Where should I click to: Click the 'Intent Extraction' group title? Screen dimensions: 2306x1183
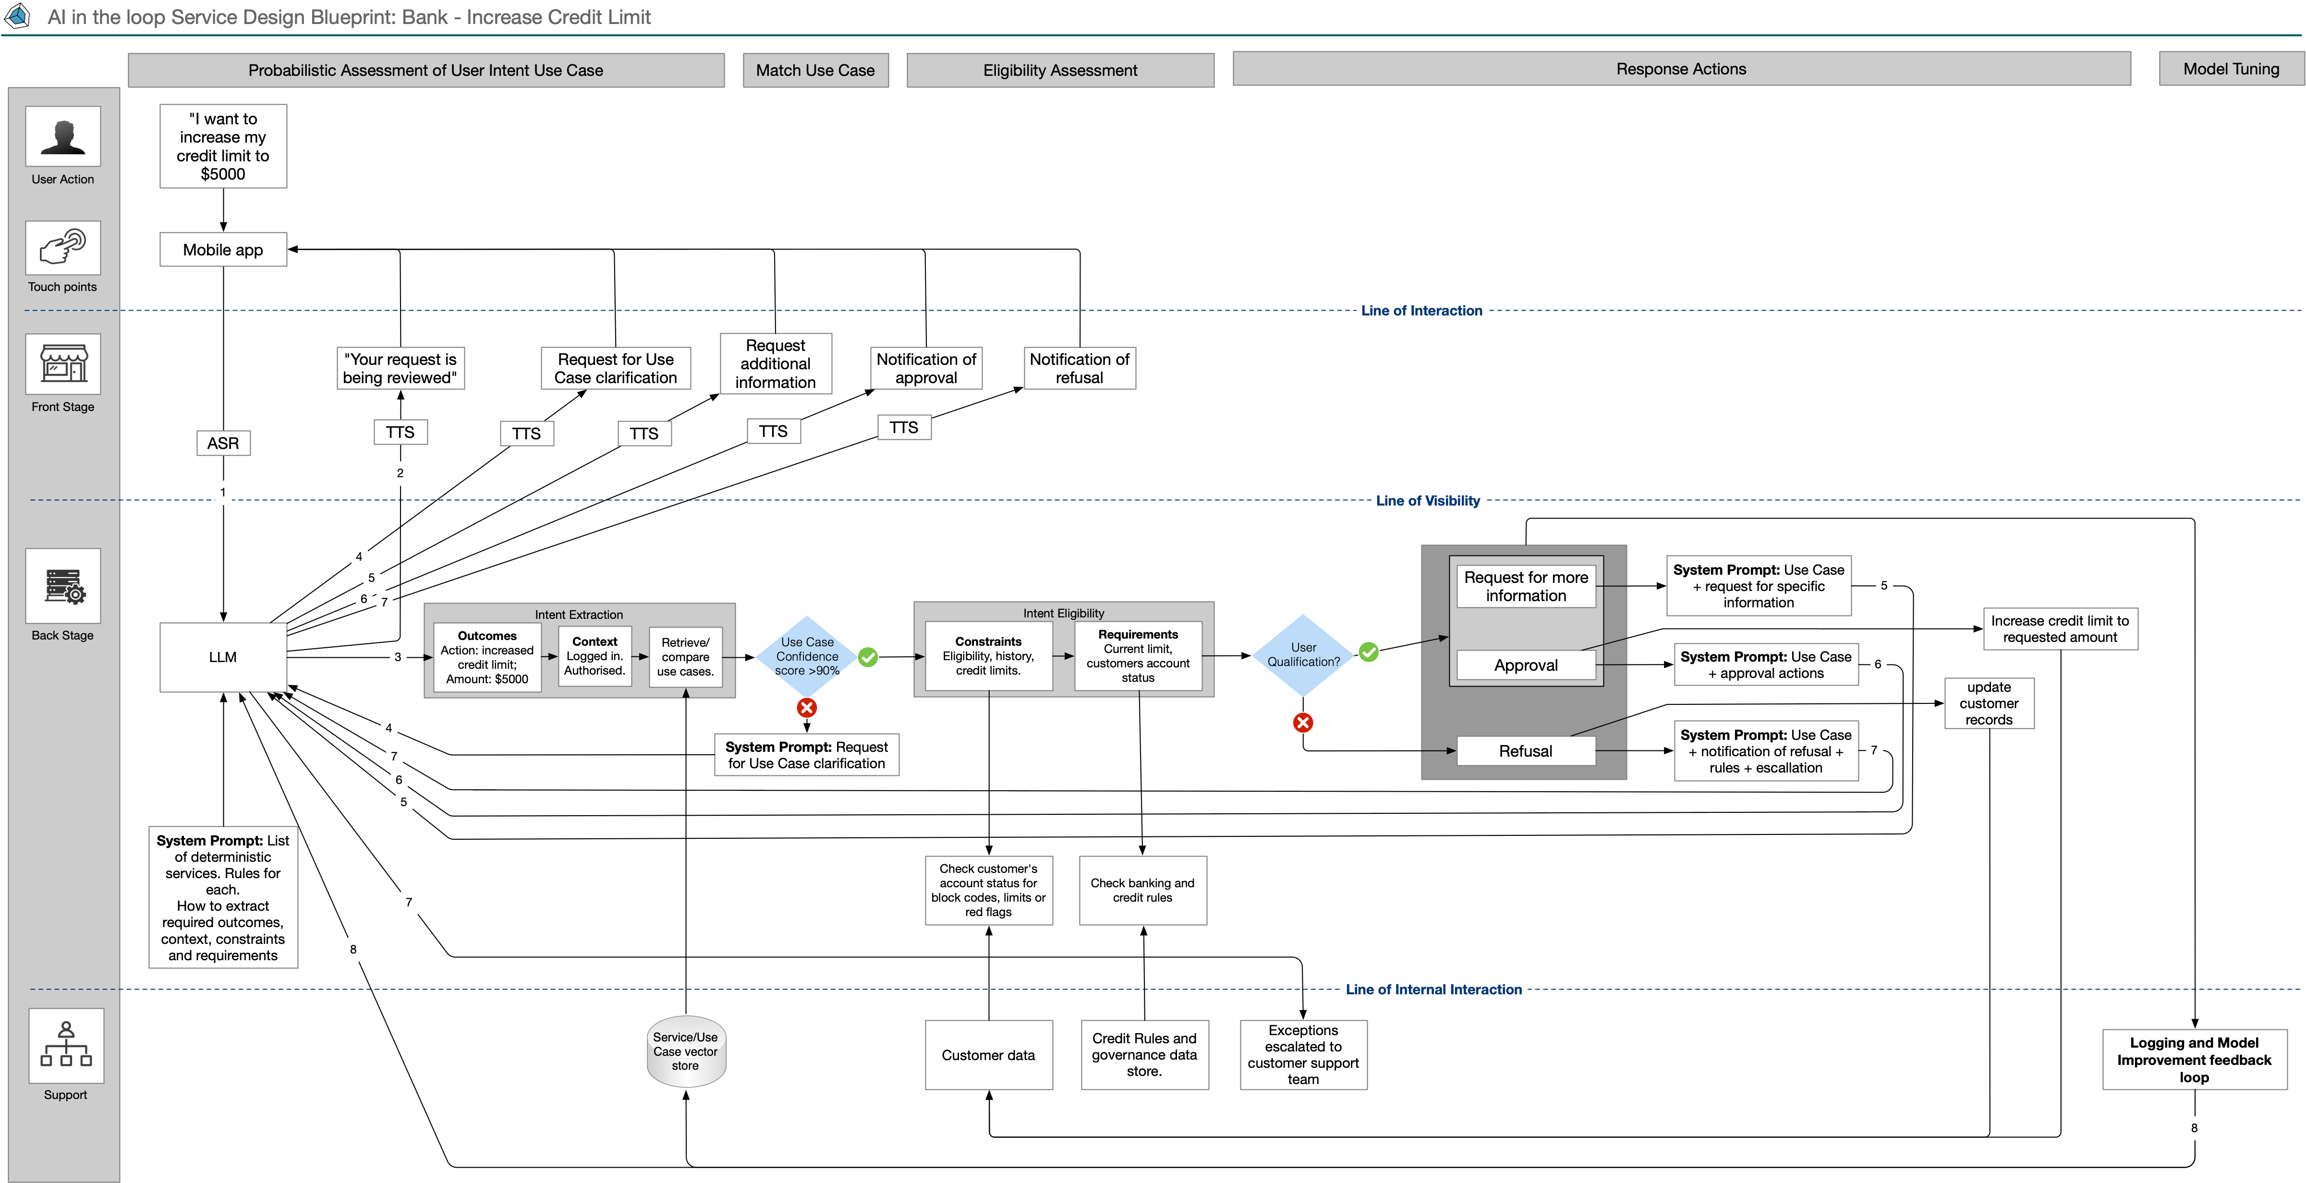click(579, 615)
